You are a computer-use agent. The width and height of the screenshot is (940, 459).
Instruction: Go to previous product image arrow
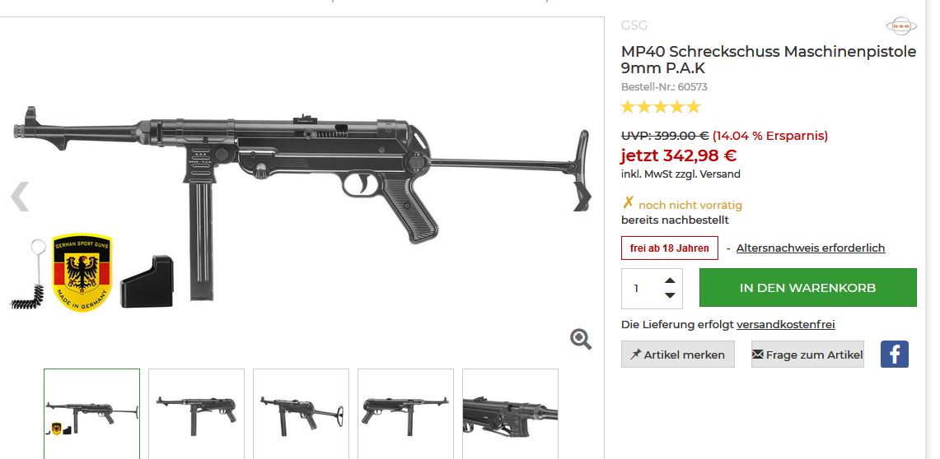[20, 197]
